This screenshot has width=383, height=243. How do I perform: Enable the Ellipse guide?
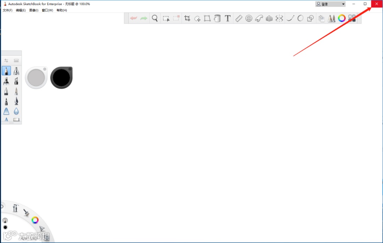coord(249,18)
